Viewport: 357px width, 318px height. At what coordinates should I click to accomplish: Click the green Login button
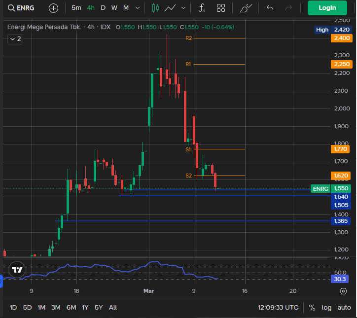[x=327, y=8]
